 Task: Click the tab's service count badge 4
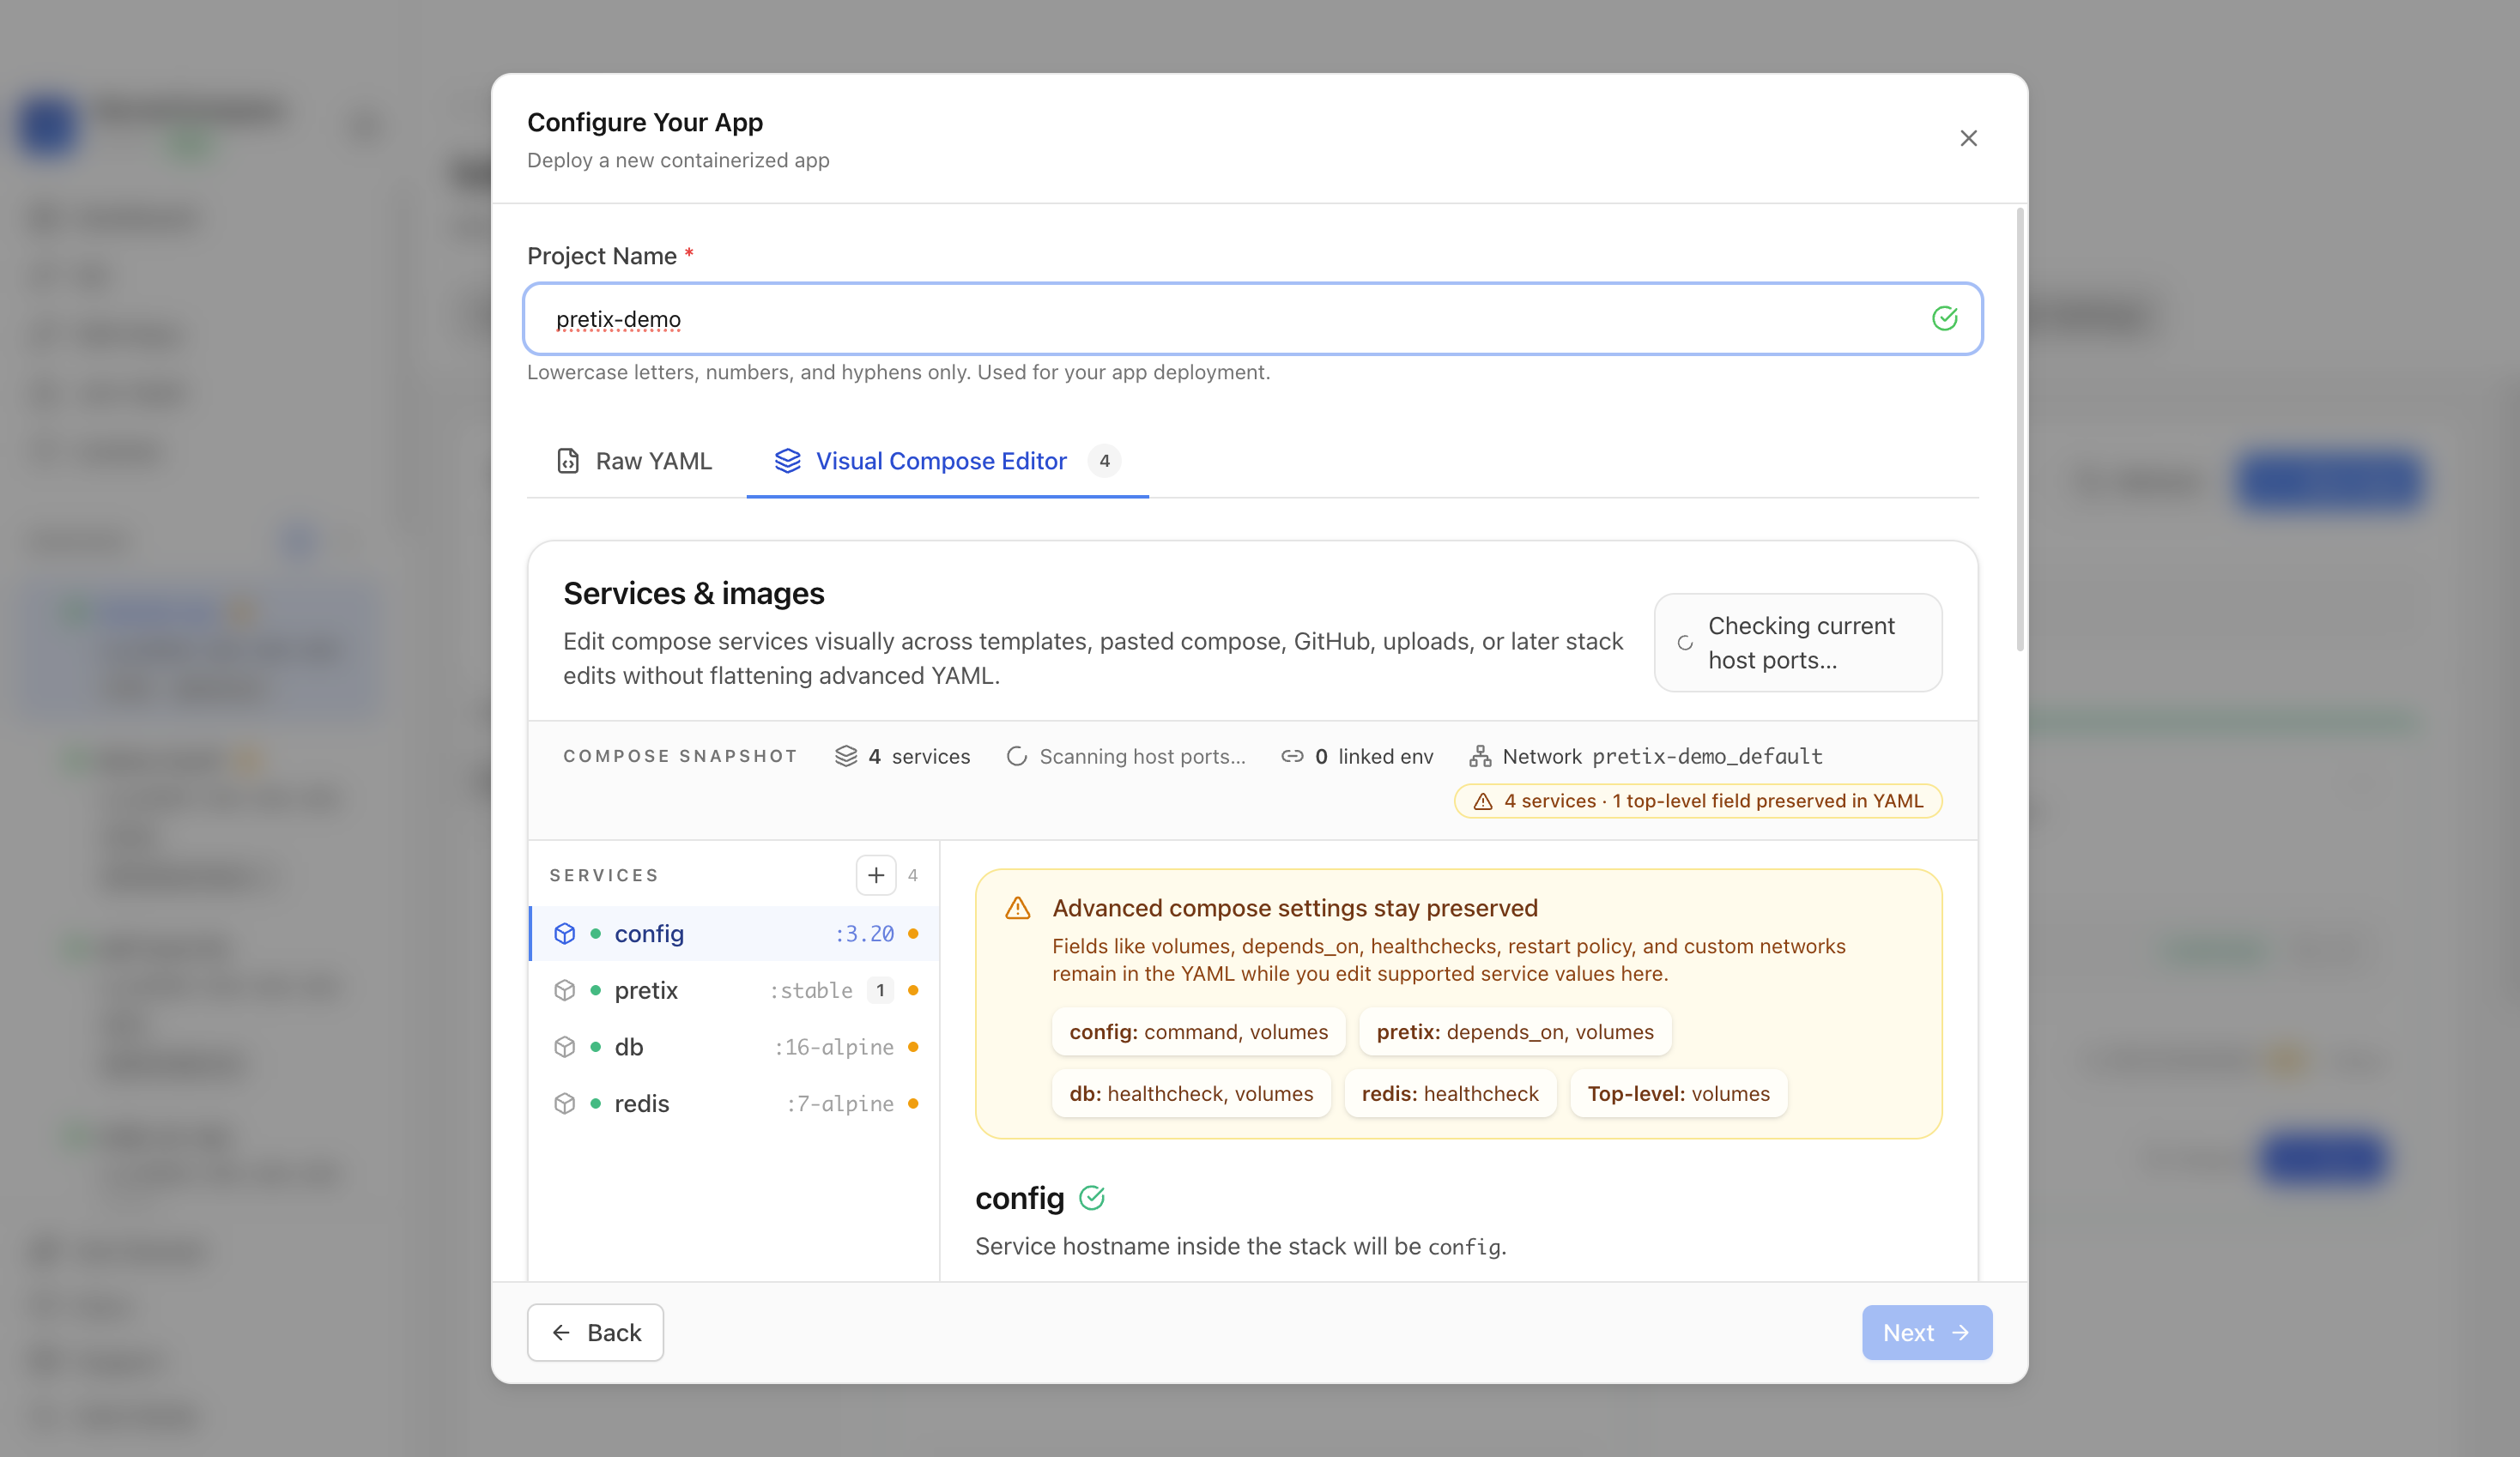pyautogui.click(x=1104, y=461)
